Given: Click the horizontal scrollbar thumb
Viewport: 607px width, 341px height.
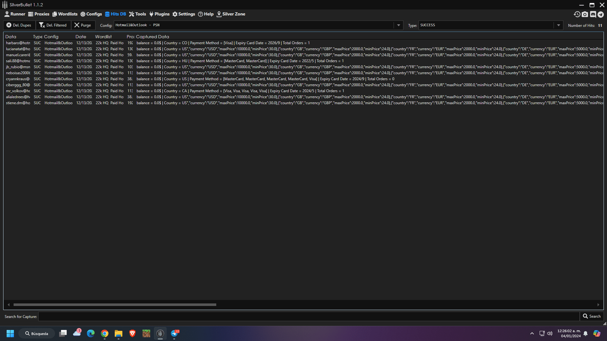Looking at the screenshot, I should [115, 305].
